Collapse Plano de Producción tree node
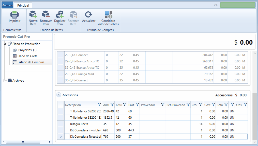This screenshot has width=258, height=146. click(x=5, y=44)
